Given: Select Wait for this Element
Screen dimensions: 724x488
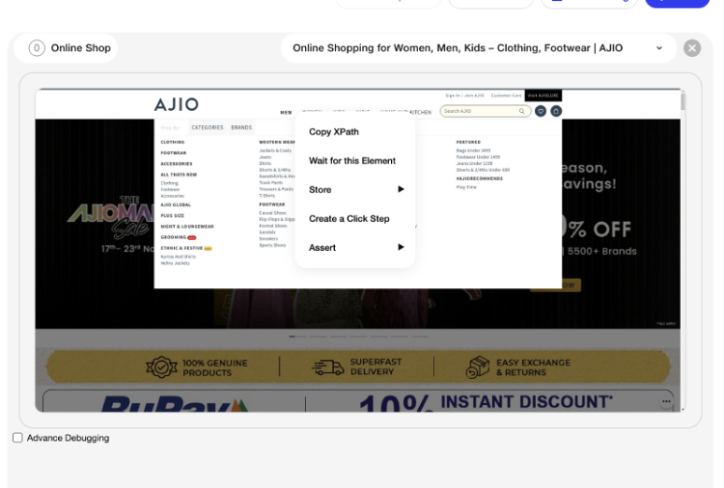Looking at the screenshot, I should point(352,160).
